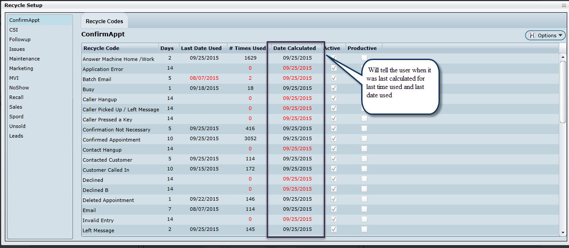
Task: Check Productive for Answer Machine Home /Work
Action: (x=364, y=58)
